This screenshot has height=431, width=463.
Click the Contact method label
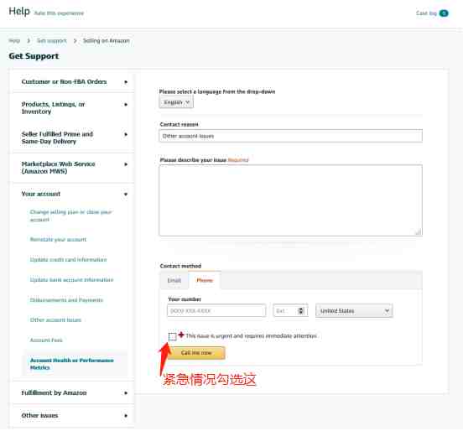[x=180, y=266]
